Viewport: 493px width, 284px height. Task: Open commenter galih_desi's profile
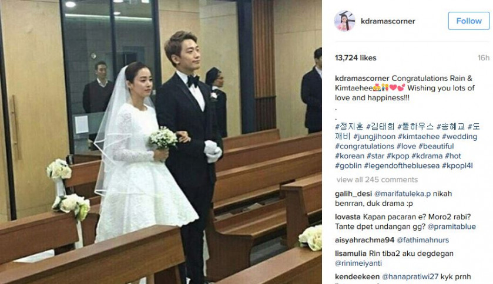pyautogui.click(x=353, y=194)
